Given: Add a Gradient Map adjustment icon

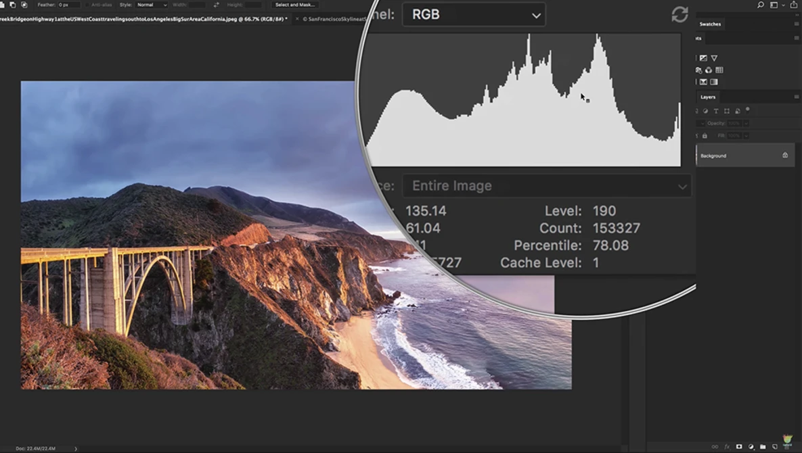Looking at the screenshot, I should pyautogui.click(x=714, y=82).
